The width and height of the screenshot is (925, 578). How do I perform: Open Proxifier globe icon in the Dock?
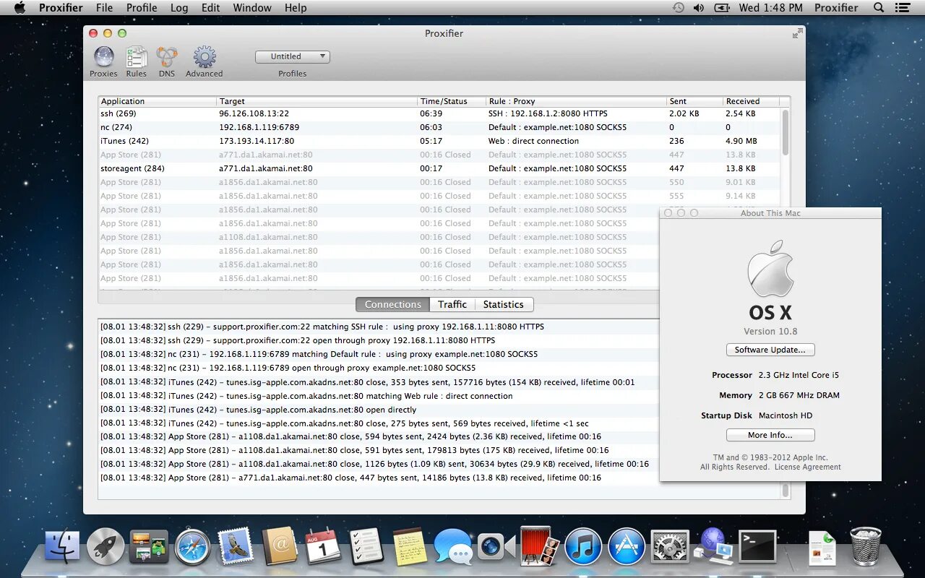[714, 545]
